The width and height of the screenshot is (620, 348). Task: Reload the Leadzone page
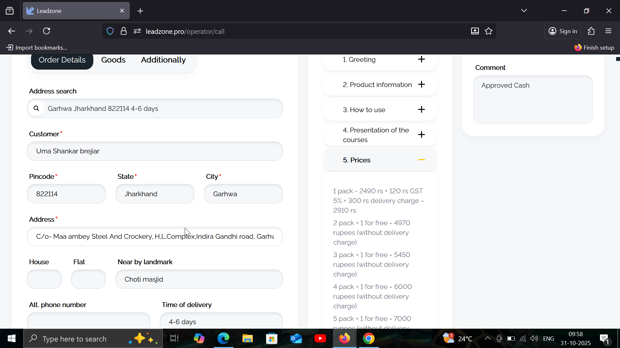point(46,31)
